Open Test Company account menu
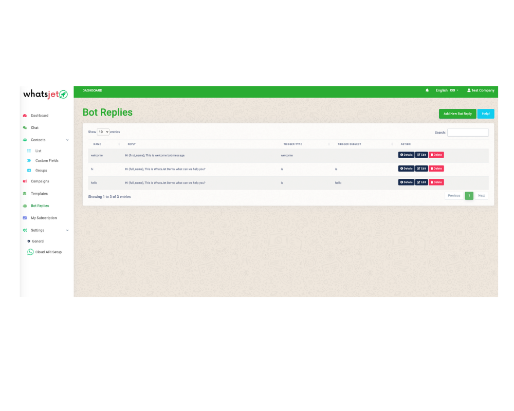The width and height of the screenshot is (514, 411). [x=481, y=90]
